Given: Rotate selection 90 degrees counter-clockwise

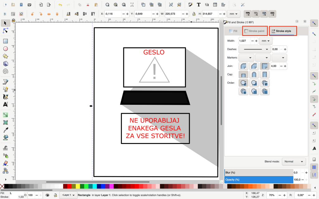Looking at the screenshot, I should pyautogui.click(x=32, y=14).
